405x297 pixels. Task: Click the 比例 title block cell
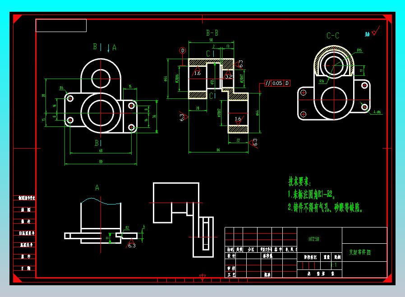[x=337, y=257]
